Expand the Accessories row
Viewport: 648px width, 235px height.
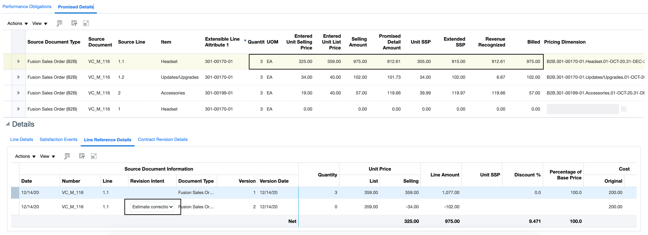click(18, 93)
